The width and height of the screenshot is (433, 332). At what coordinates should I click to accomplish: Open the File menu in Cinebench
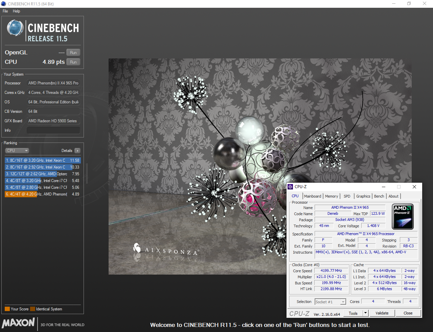pos(5,11)
